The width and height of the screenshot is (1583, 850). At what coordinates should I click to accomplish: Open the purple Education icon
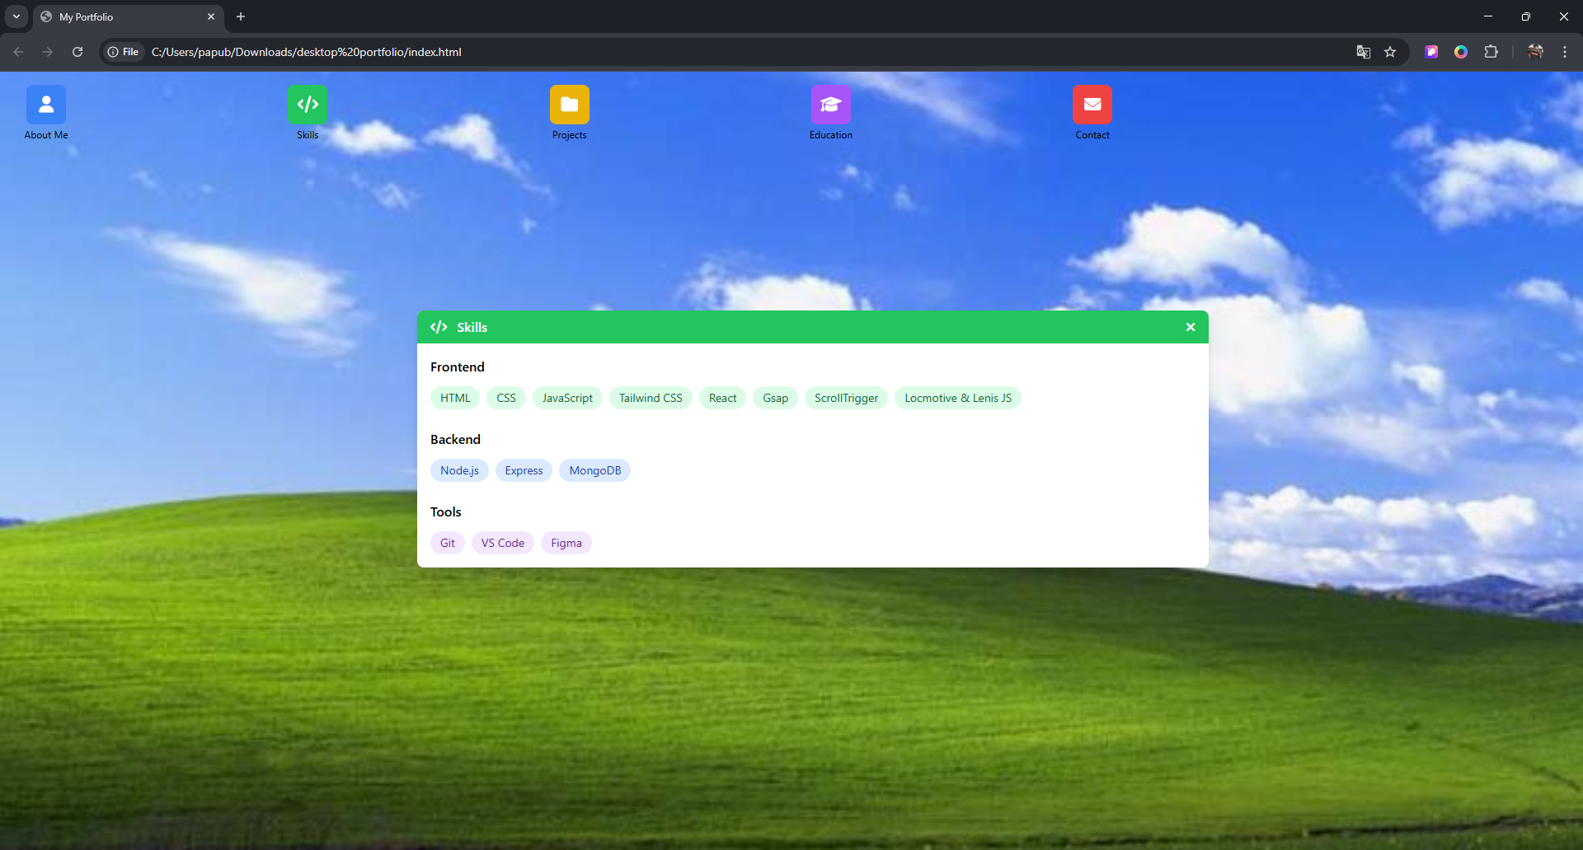pos(830,105)
